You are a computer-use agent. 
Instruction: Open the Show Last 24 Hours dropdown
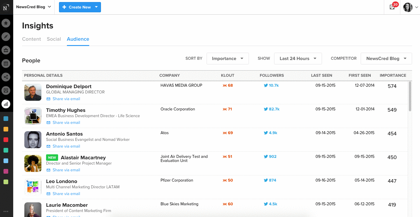click(x=298, y=59)
